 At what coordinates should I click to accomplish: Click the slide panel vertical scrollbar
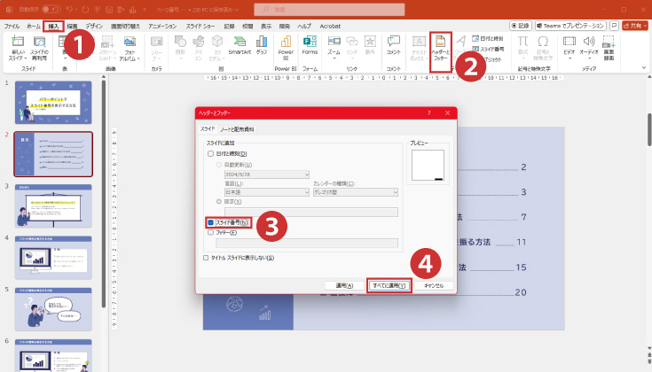104,193
